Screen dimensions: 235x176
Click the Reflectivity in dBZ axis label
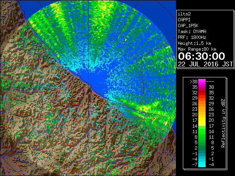[x=223, y=123]
